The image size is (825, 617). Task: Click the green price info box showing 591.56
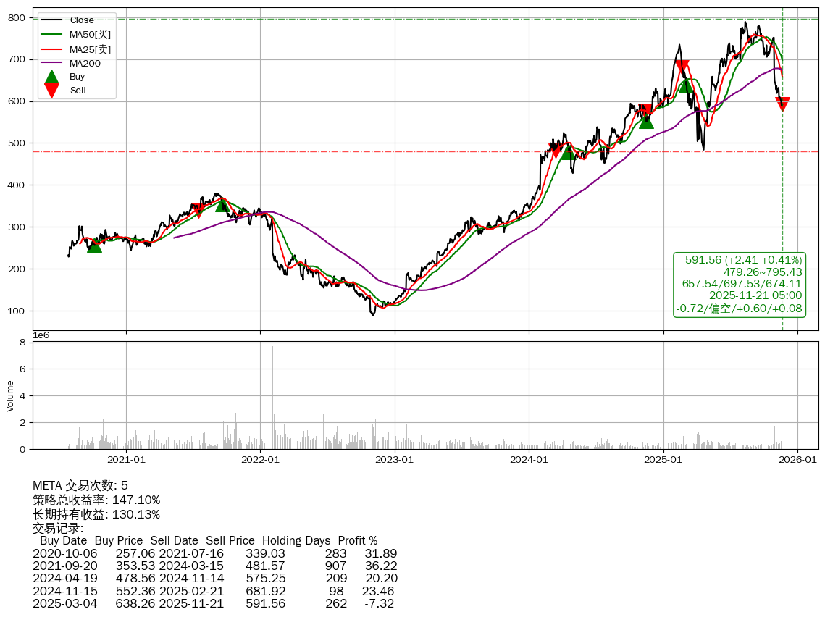coord(739,285)
